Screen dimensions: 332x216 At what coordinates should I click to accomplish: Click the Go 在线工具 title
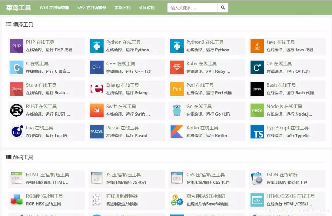point(199,106)
